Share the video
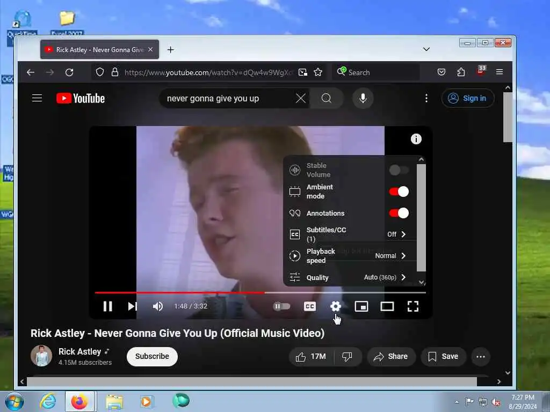 (391, 357)
